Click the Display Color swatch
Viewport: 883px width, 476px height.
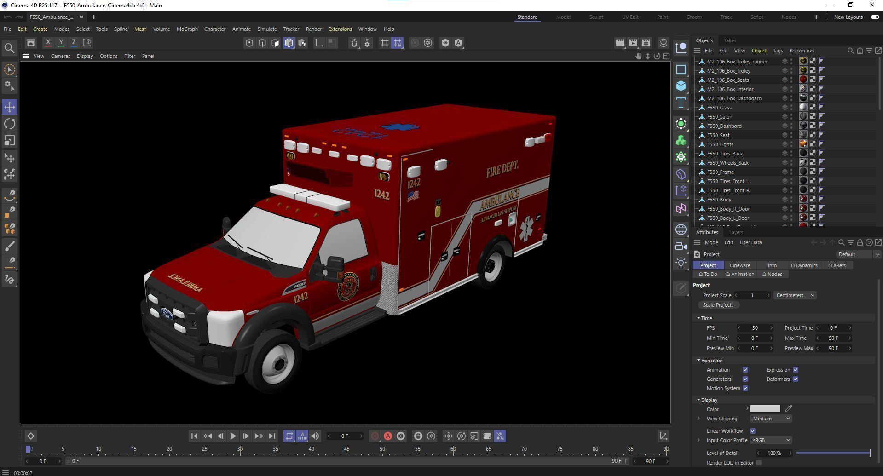[x=765, y=409]
